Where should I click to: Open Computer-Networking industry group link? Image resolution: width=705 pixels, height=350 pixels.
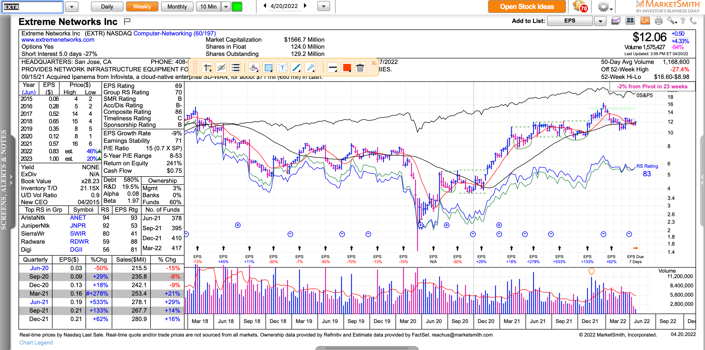[174, 33]
